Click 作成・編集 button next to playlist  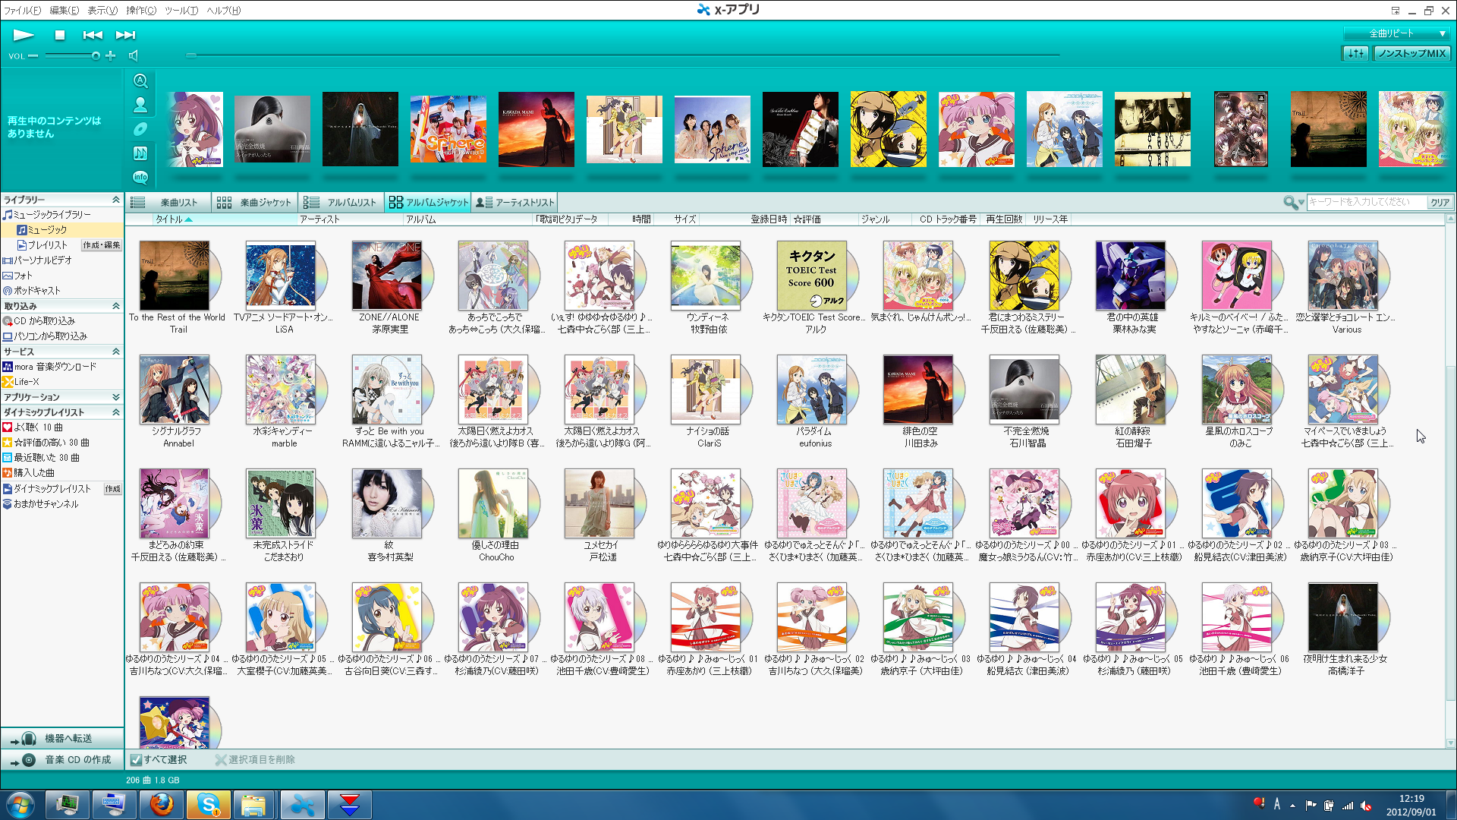click(102, 245)
